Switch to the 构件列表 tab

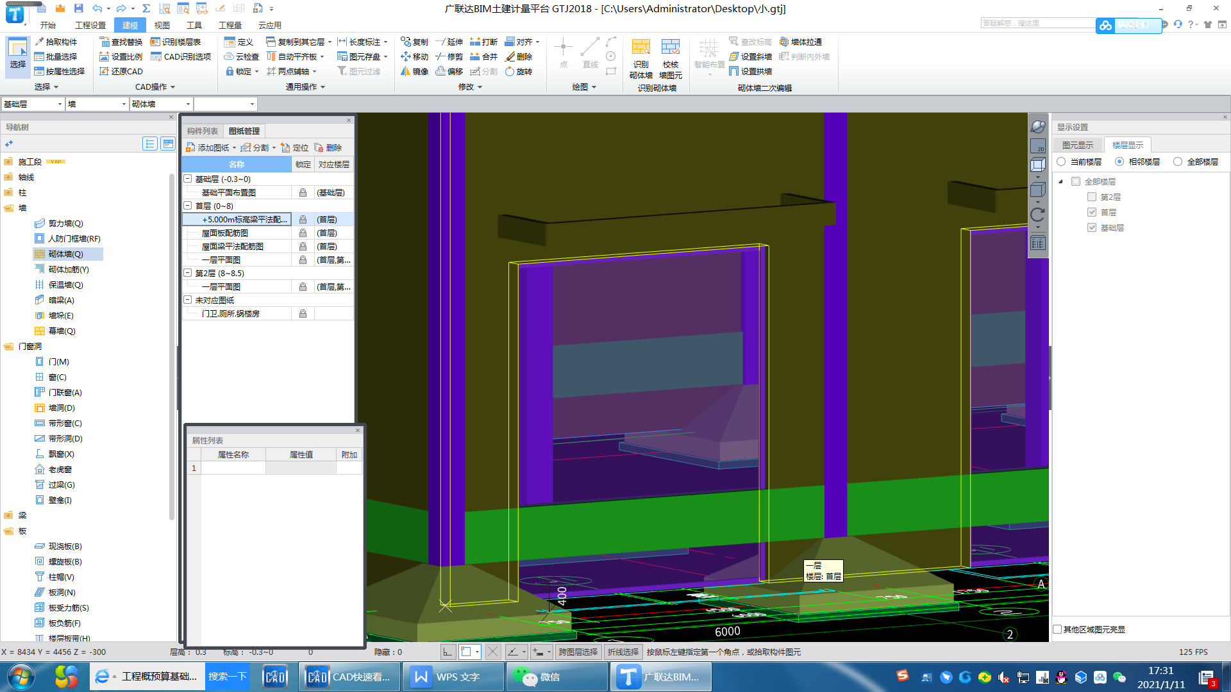pyautogui.click(x=203, y=131)
